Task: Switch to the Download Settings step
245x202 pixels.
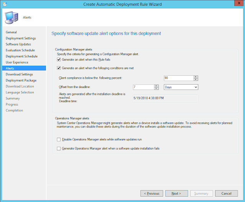Action: (x=19, y=74)
